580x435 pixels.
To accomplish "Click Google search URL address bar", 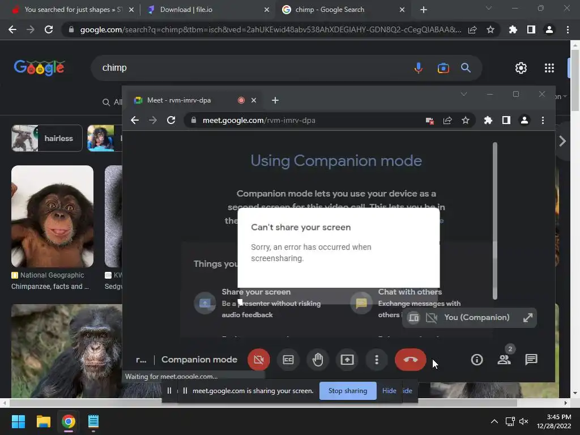I will pyautogui.click(x=270, y=29).
